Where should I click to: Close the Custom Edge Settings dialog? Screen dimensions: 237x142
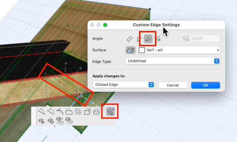pyautogui.click(x=92, y=25)
